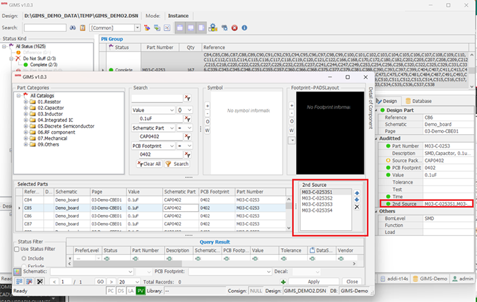Select M03-C-0253S3 in 2nd Source list
The height and width of the screenshot is (302, 477).
tap(317, 204)
